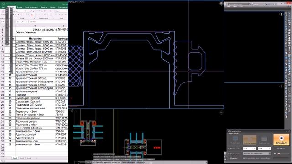292x164 pixels.
Task: Click the view control icon in main AutoCAD viewport
Action: [221, 3]
